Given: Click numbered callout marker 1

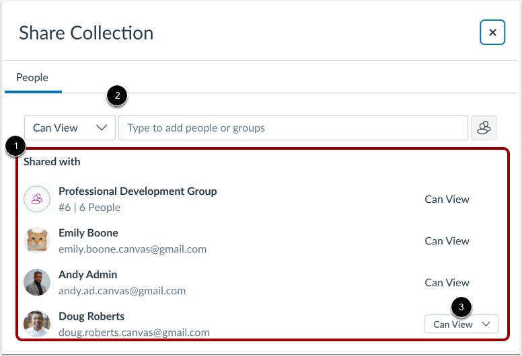Looking at the screenshot, I should 15,145.
